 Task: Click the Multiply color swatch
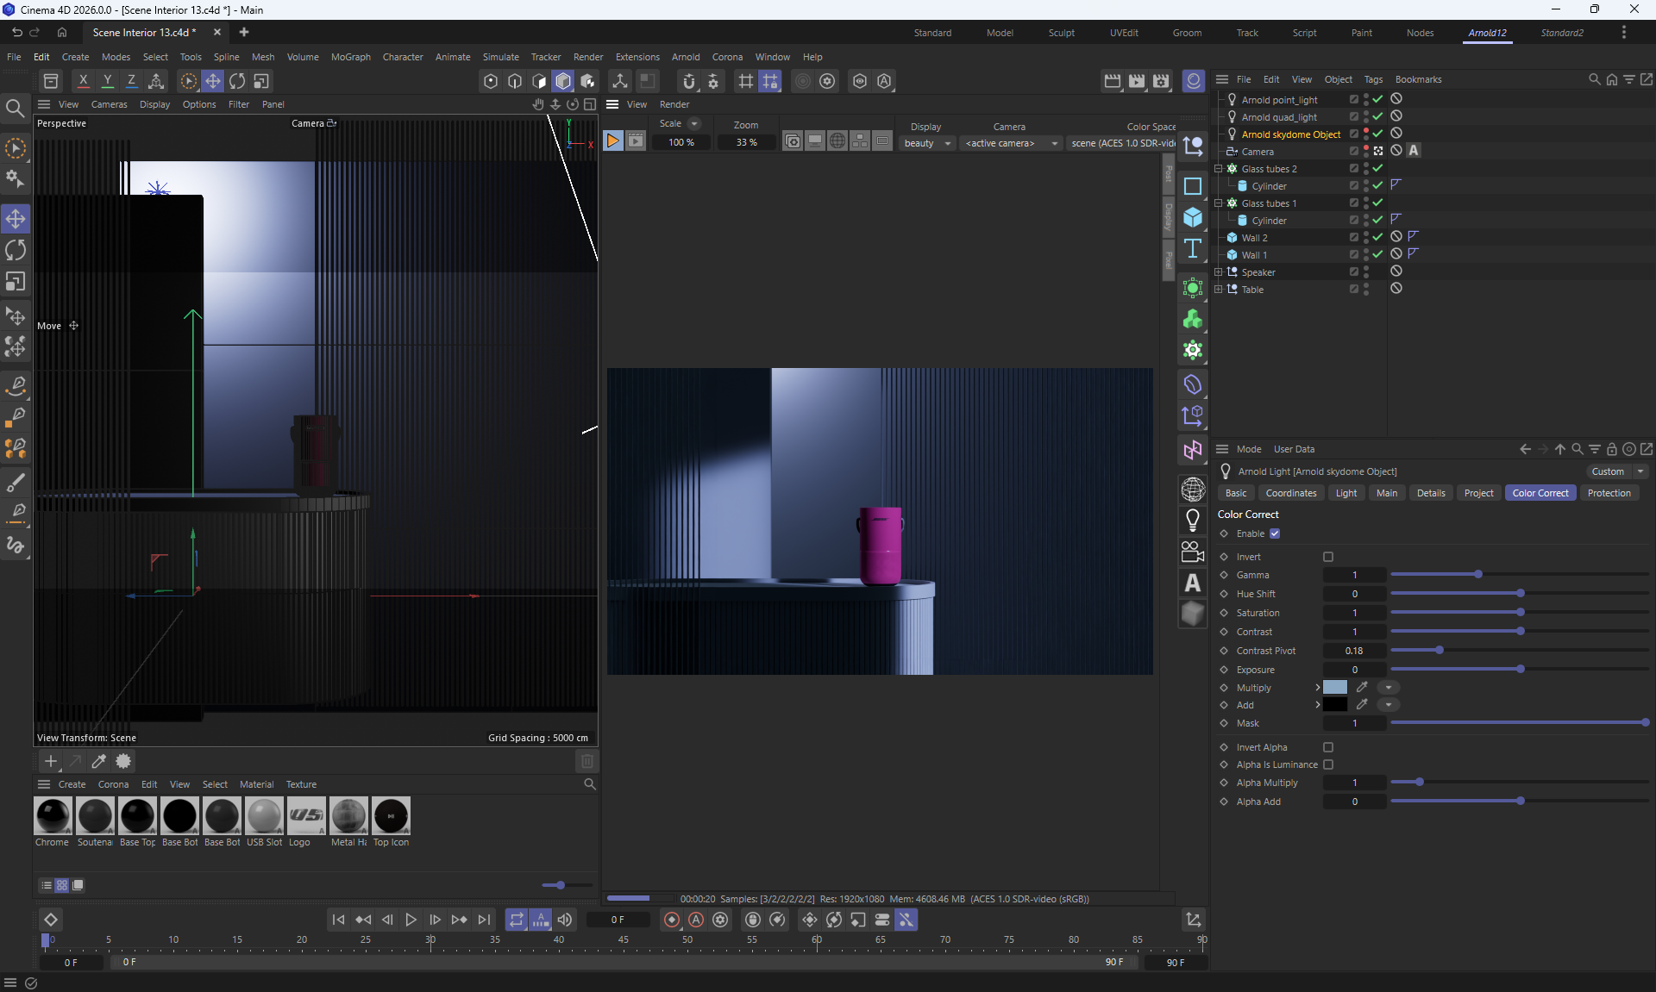pos(1334,687)
